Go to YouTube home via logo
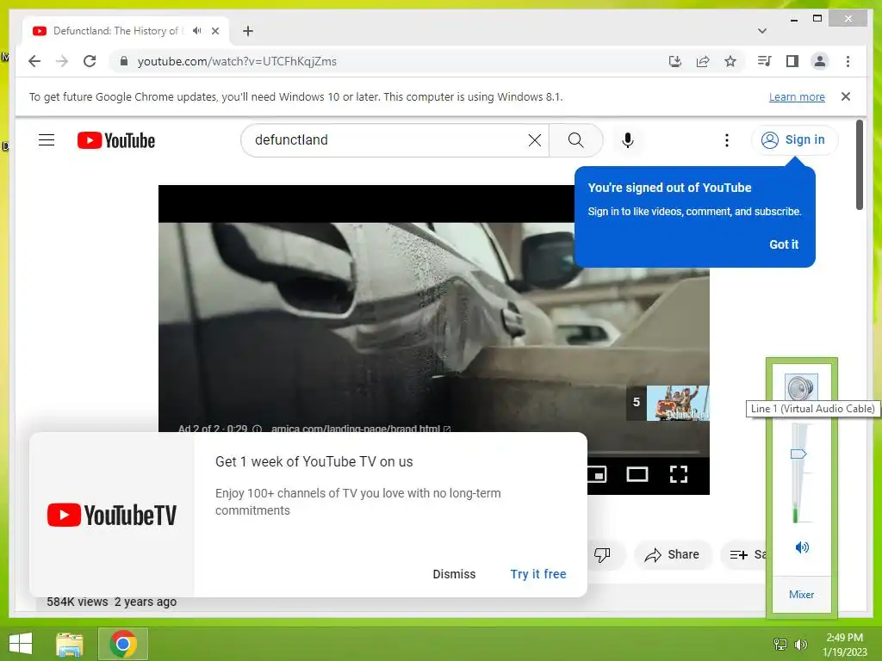The width and height of the screenshot is (882, 661). coord(116,140)
